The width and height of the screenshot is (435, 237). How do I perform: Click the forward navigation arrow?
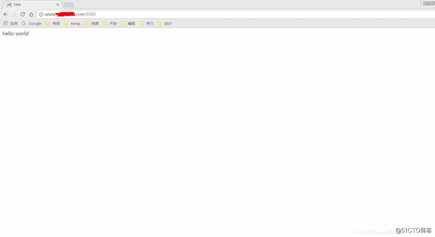pyautogui.click(x=14, y=14)
